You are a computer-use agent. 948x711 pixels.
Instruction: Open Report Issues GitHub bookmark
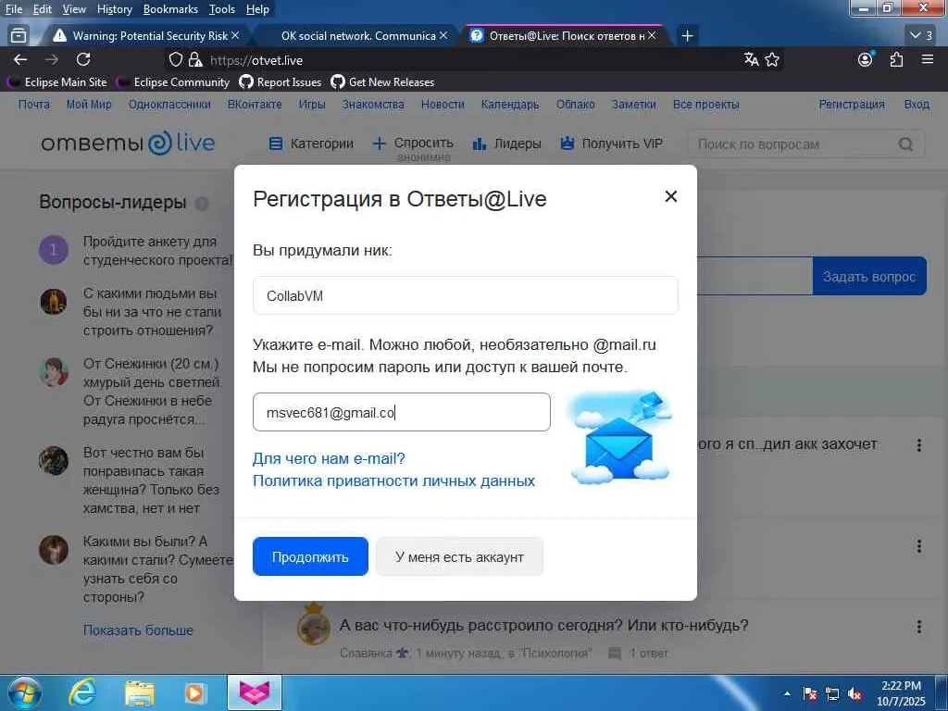coord(281,82)
